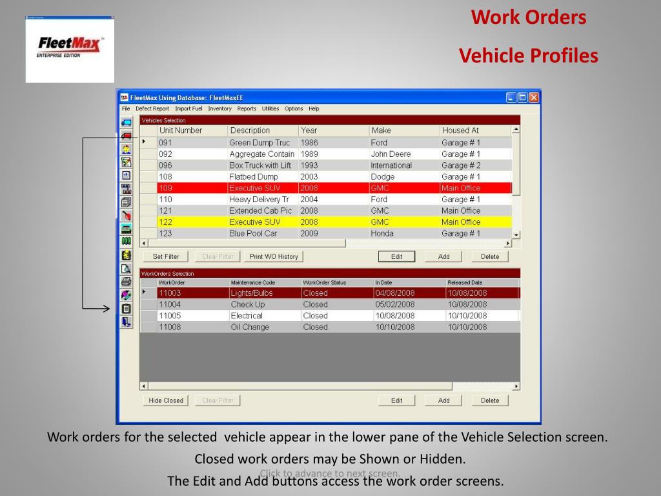Click Add in the WorkOrders Selection pane
Image resolution: width=661 pixels, height=496 pixels.
click(443, 400)
